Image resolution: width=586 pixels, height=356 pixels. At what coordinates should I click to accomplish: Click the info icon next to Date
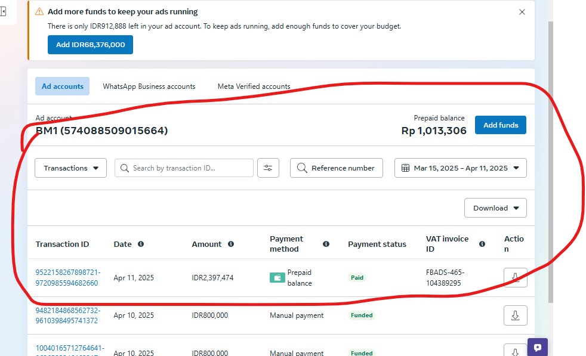[141, 244]
